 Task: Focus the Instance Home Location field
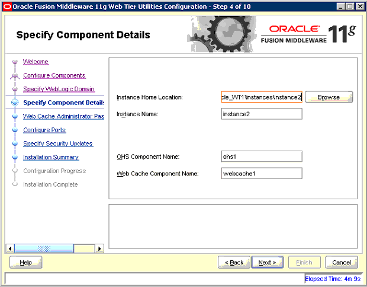tap(262, 97)
